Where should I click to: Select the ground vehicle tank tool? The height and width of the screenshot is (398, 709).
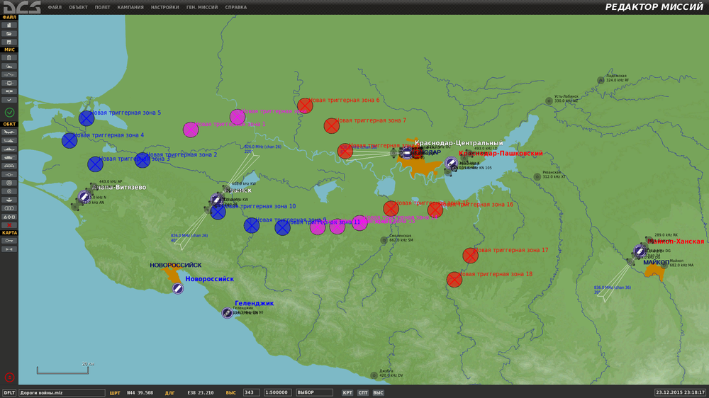pyautogui.click(x=9, y=158)
